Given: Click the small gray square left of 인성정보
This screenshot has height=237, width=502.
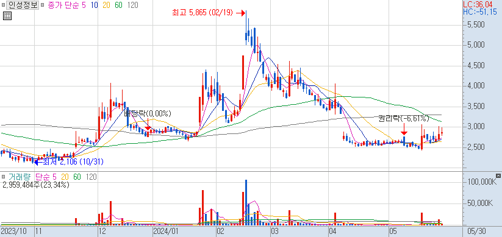Looking at the screenshot, I should 4,5.
